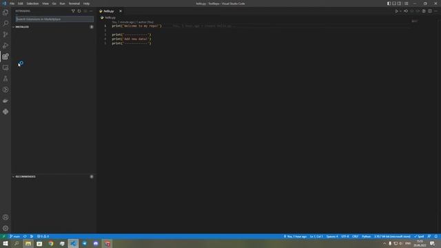
Task: Open Remote Explorer in activity bar
Action: tap(6, 68)
